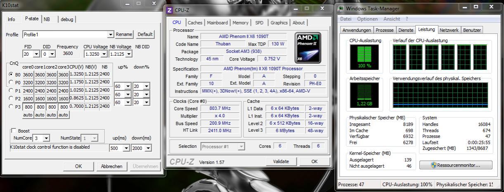Click the CPU-Z title bar icon
504x192 pixels.
(170, 10)
